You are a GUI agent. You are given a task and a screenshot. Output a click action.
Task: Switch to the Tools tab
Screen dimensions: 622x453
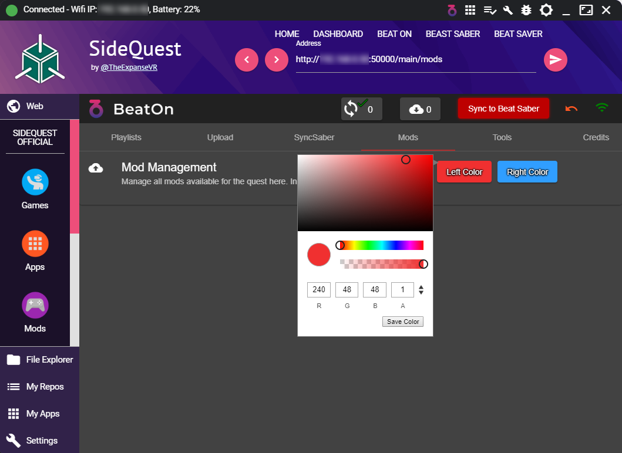502,137
